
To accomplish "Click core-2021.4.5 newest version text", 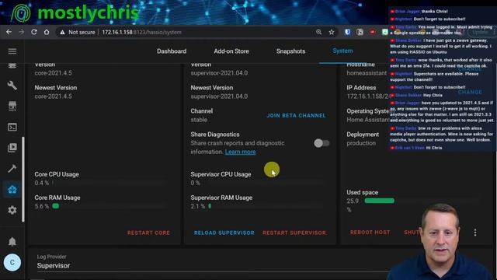I will click(54, 96).
